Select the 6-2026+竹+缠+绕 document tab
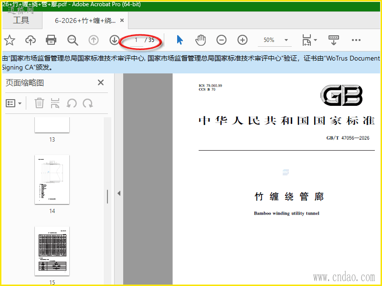Viewport: 382px width, 286px height. pos(85,20)
